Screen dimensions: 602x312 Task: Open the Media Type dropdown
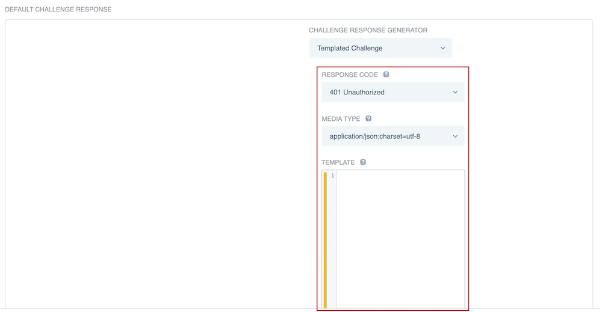[393, 136]
